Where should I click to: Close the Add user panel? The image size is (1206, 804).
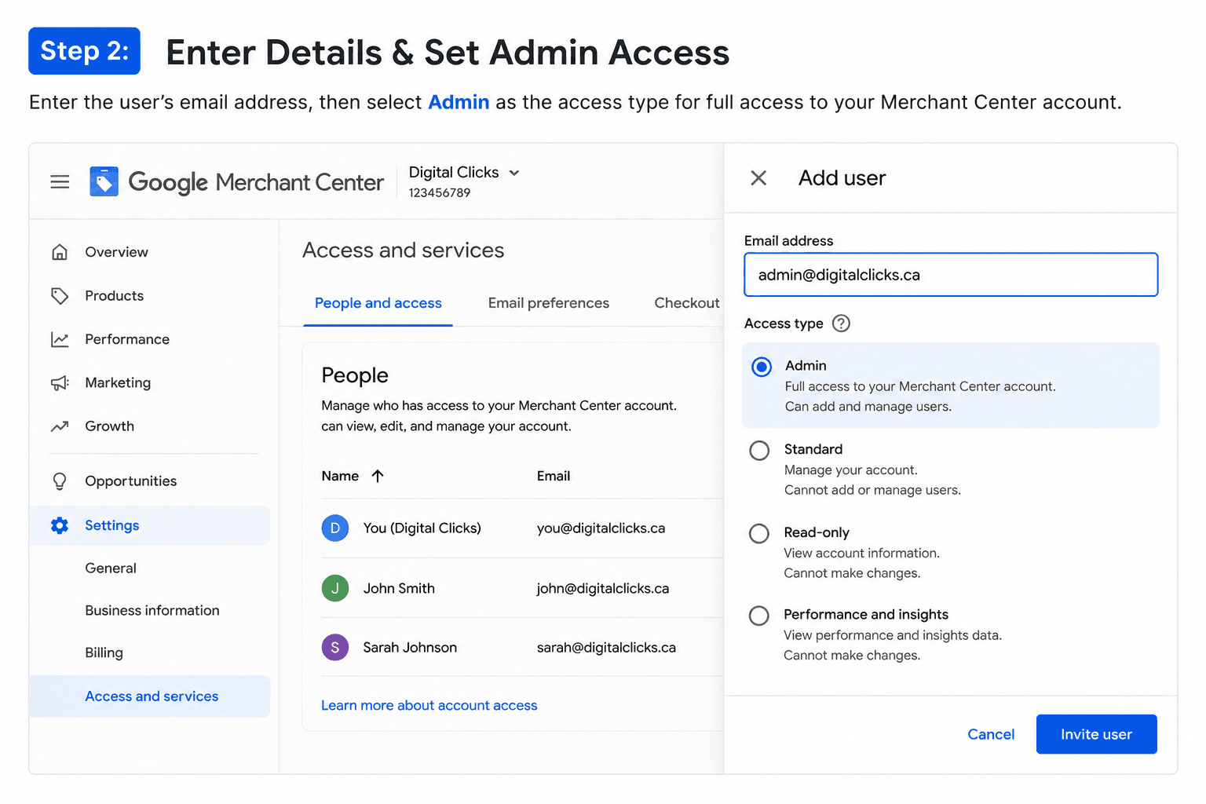click(x=758, y=178)
